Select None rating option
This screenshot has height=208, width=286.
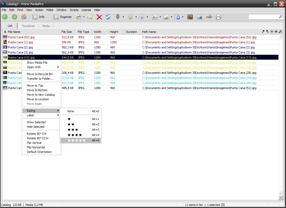point(81,111)
